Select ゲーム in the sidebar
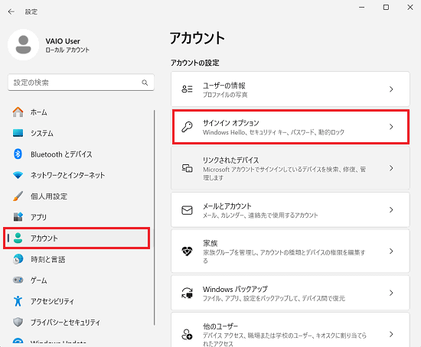This screenshot has height=347, width=421. click(x=78, y=281)
